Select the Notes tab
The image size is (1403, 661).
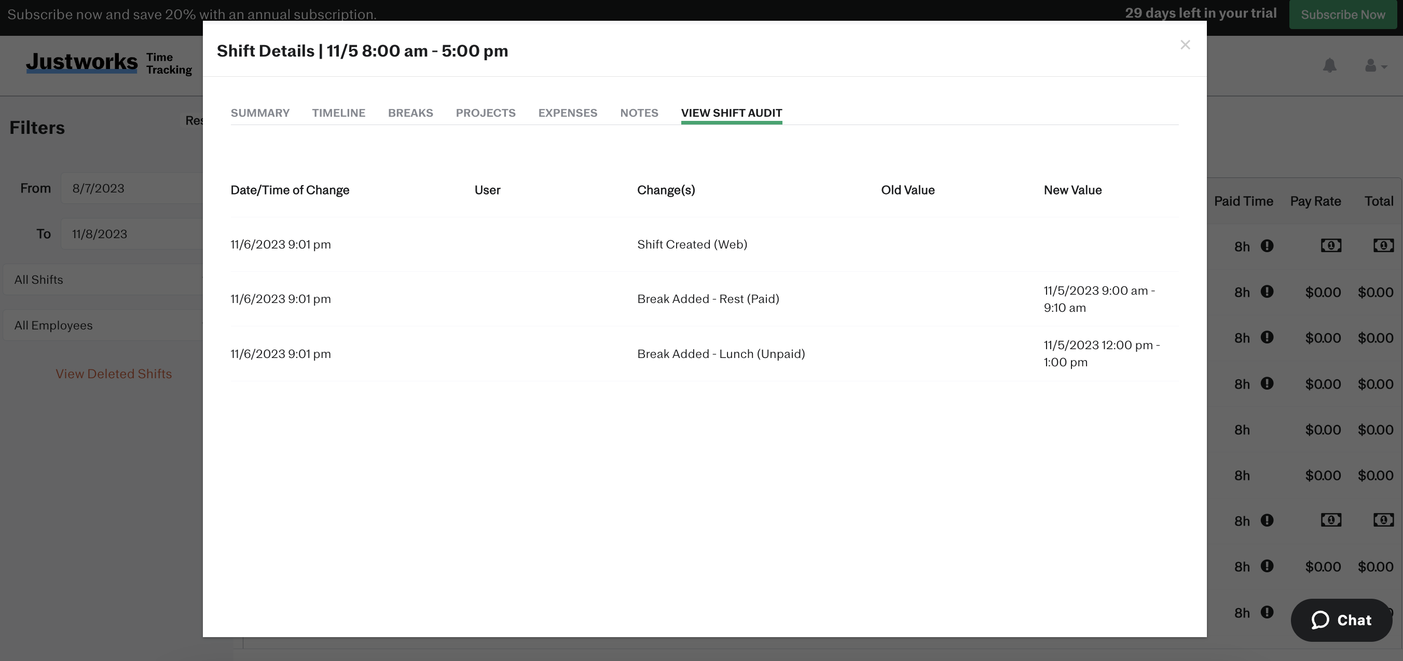click(x=639, y=113)
